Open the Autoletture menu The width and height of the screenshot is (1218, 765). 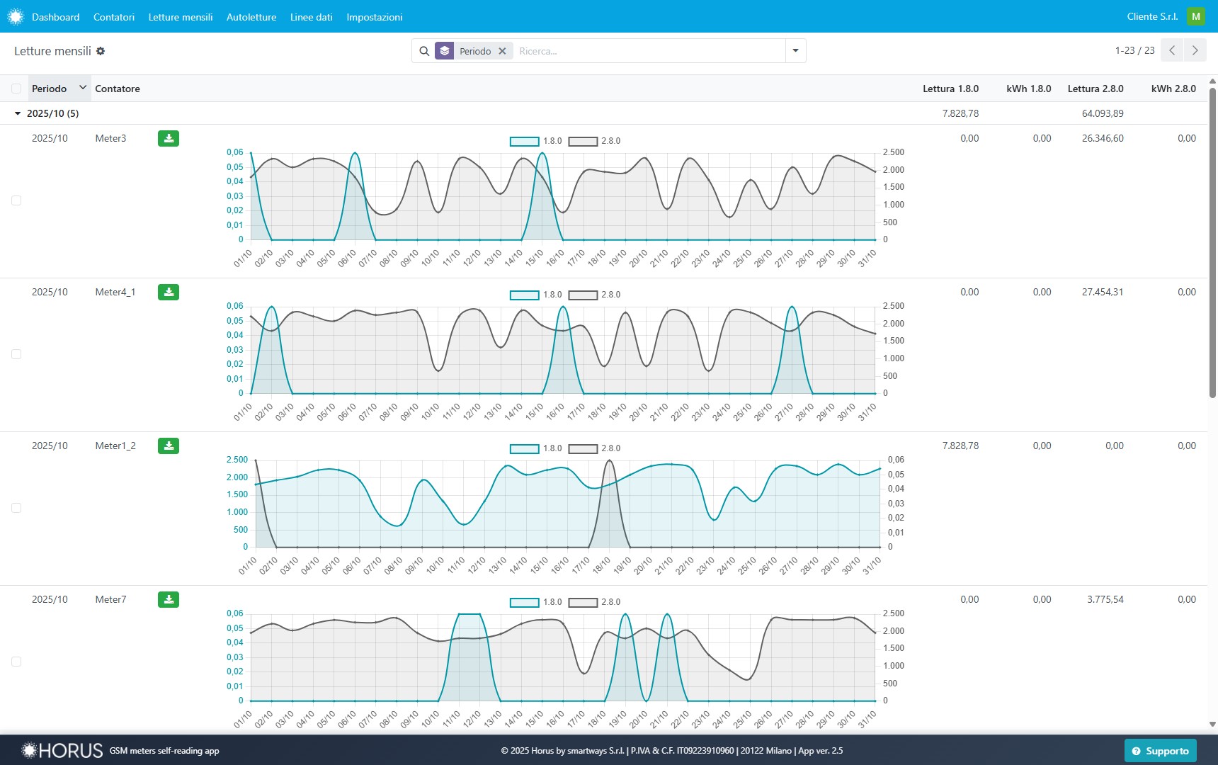coord(251,17)
